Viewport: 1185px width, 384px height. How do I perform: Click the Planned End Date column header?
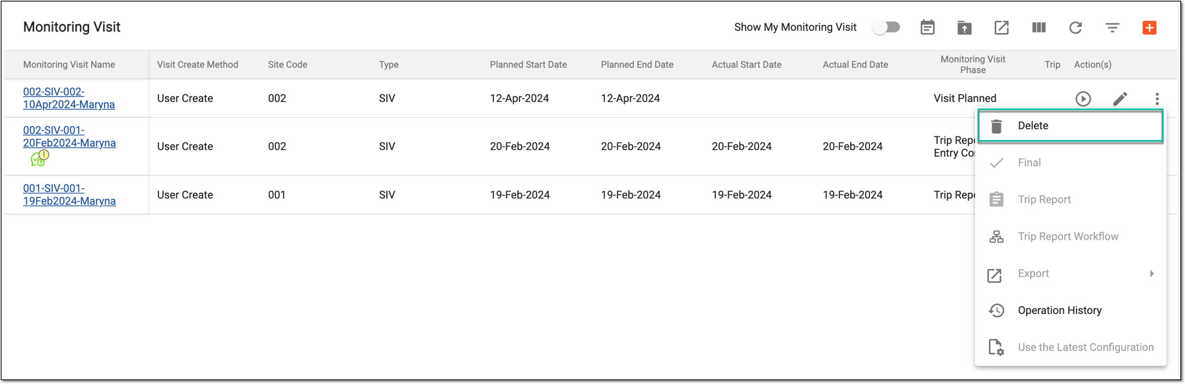click(637, 64)
